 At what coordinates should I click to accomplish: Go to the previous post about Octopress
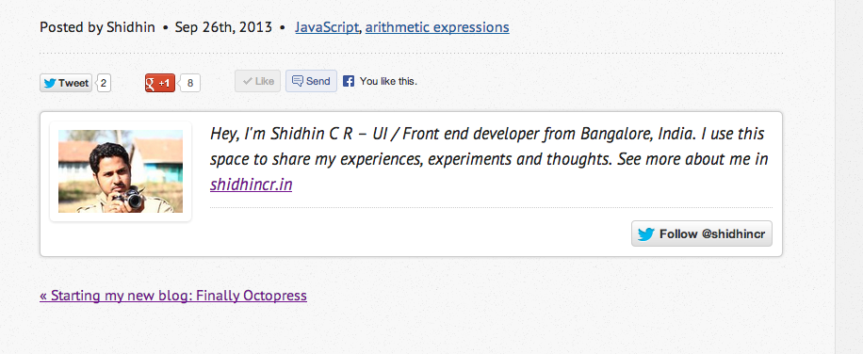[173, 296]
